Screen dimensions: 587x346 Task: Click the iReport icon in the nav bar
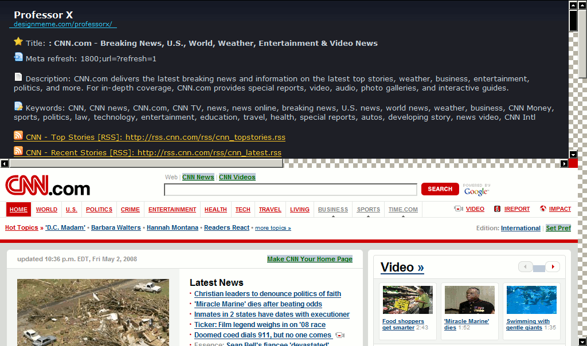(497, 209)
